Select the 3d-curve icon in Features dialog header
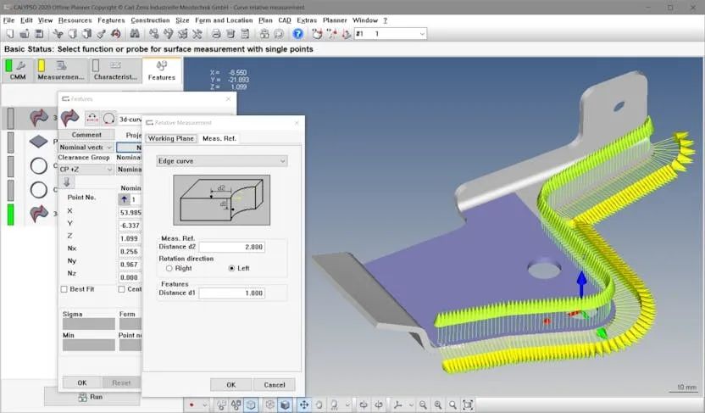705x413 pixels. point(69,119)
